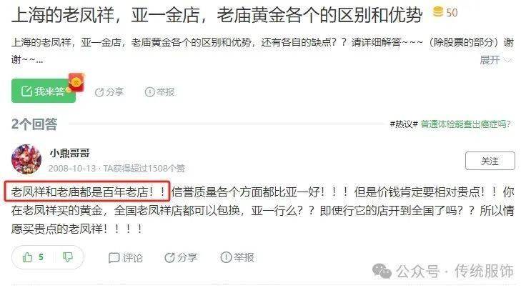Downvote the answer with thumbs-down icon
531x293 pixels.
coord(68,257)
